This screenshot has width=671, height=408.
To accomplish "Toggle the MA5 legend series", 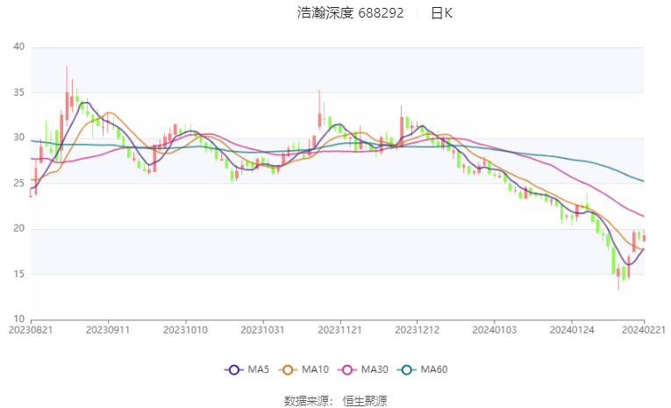I will tap(247, 369).
